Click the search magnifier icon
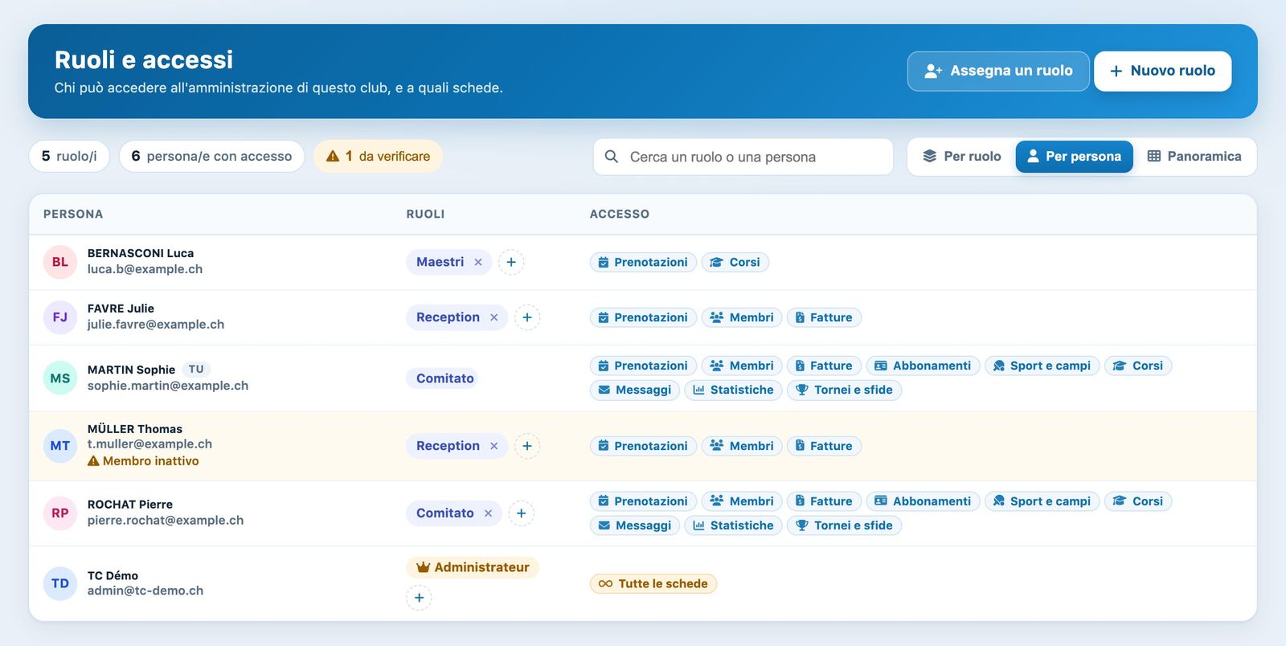 [x=612, y=157]
